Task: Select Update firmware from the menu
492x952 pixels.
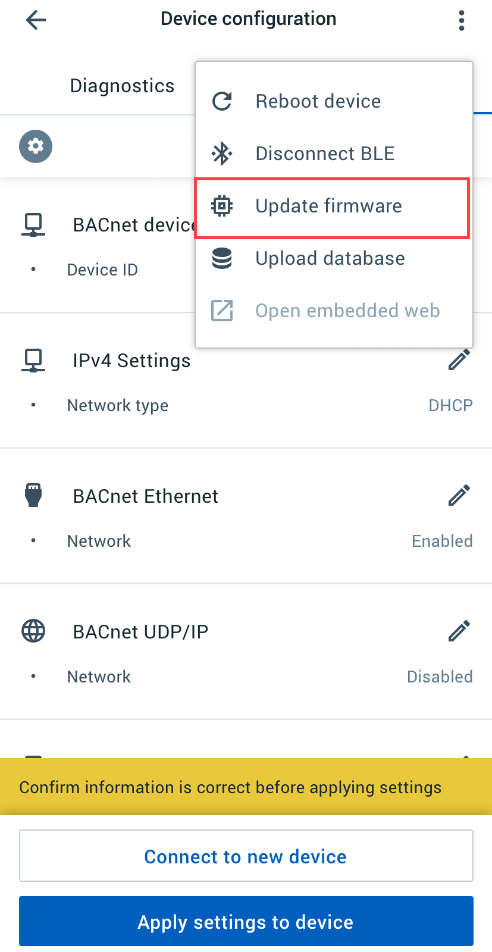Action: point(328,206)
